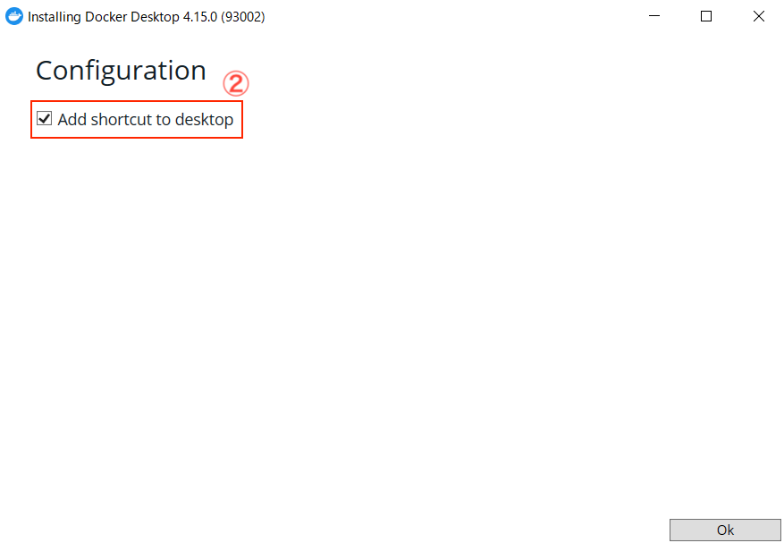The width and height of the screenshot is (784, 543).
Task: Click the word 'shortcut' in checkbox label
Action: coord(122,120)
